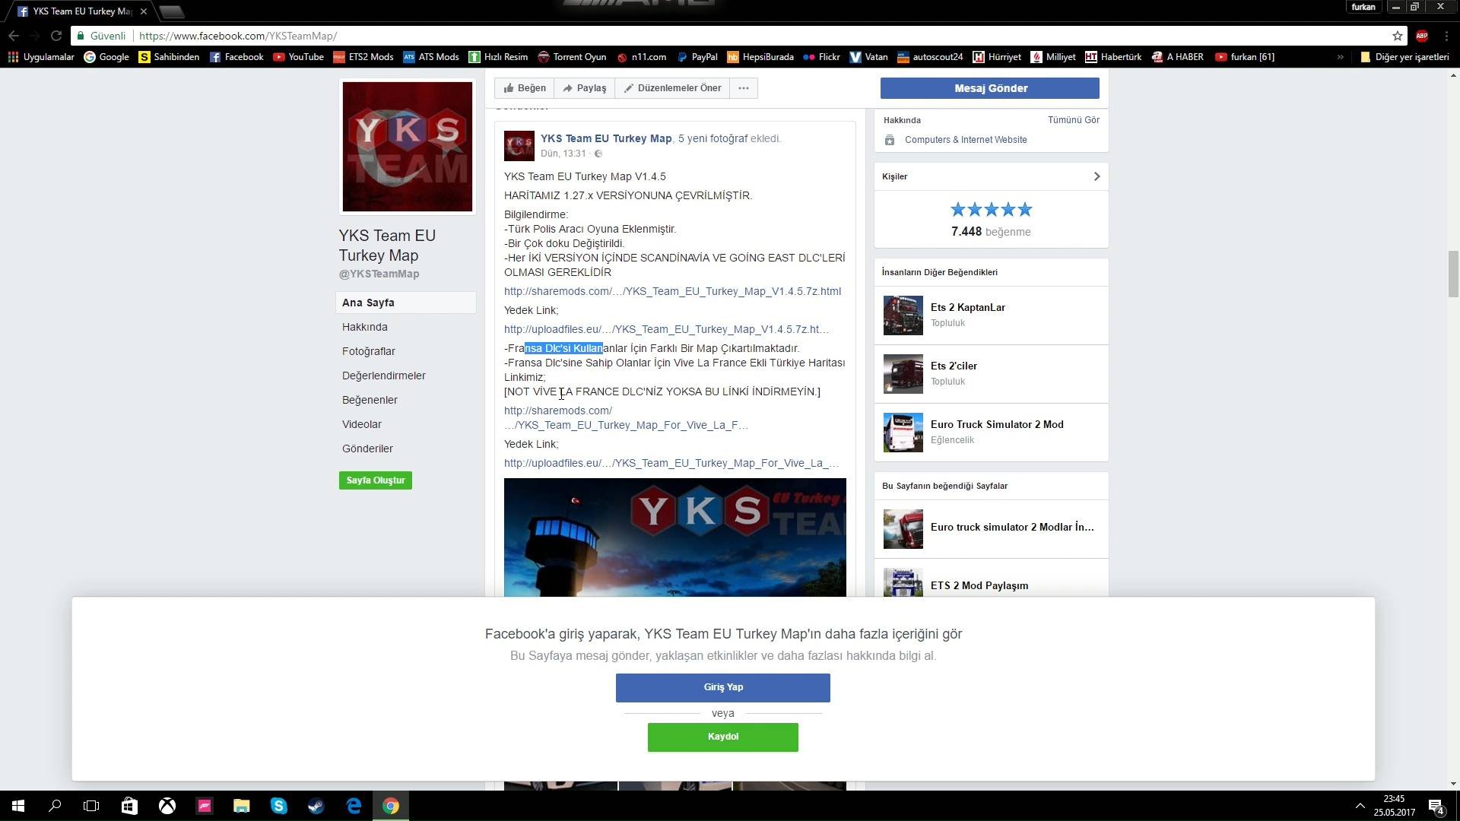Click the Sayfa Oluştur button
This screenshot has width=1460, height=821.
(x=376, y=480)
